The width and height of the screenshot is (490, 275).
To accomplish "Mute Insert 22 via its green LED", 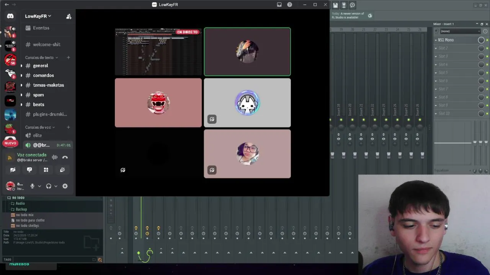I will [x=375, y=120].
